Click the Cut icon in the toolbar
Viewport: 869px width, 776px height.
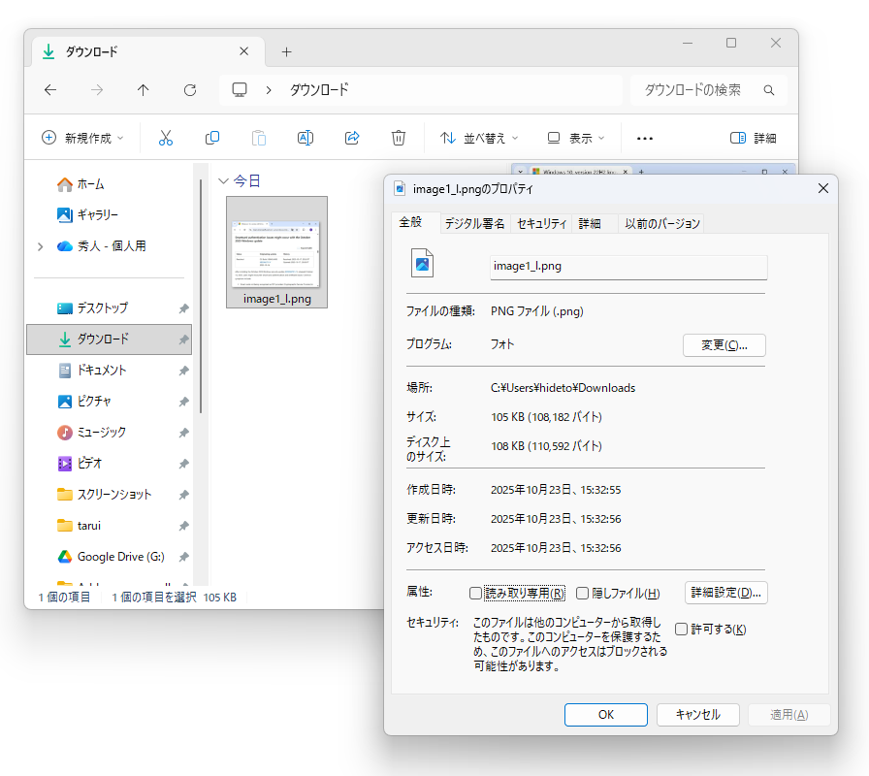165,138
